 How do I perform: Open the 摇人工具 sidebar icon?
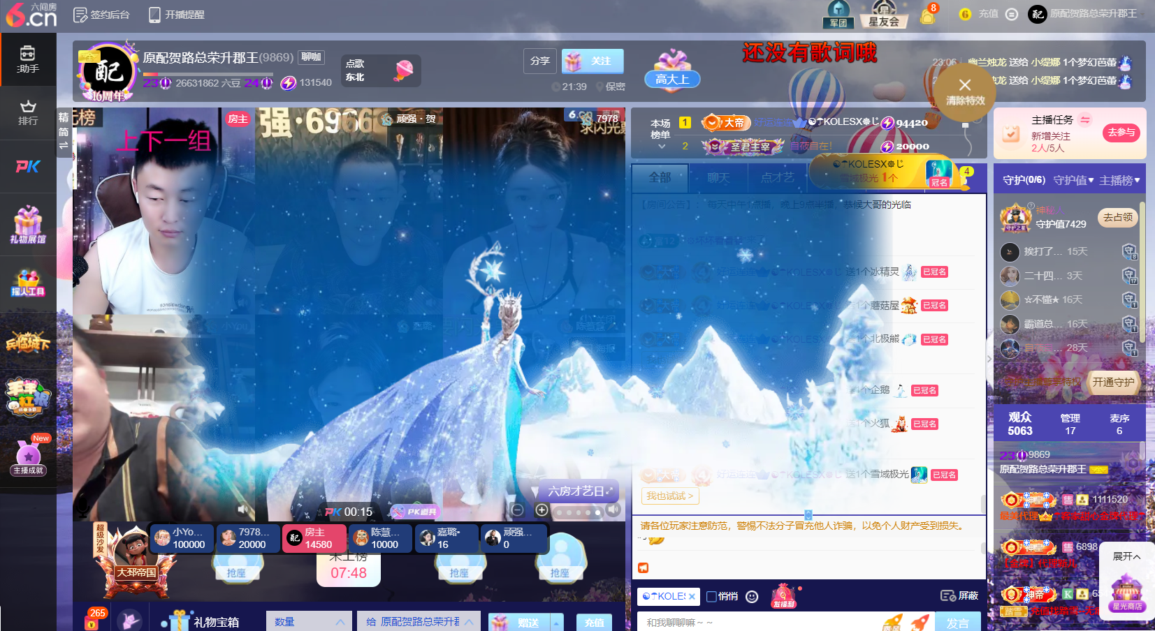point(28,283)
